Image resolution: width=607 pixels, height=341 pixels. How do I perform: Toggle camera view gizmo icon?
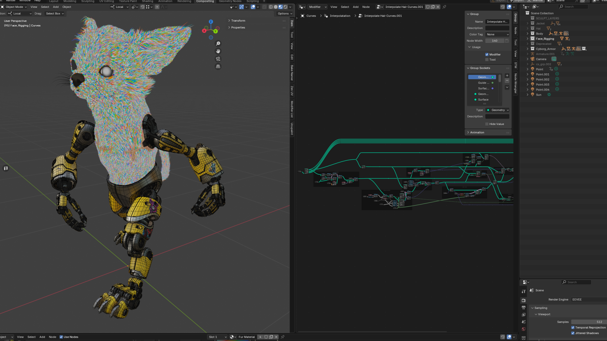pyautogui.click(x=218, y=59)
